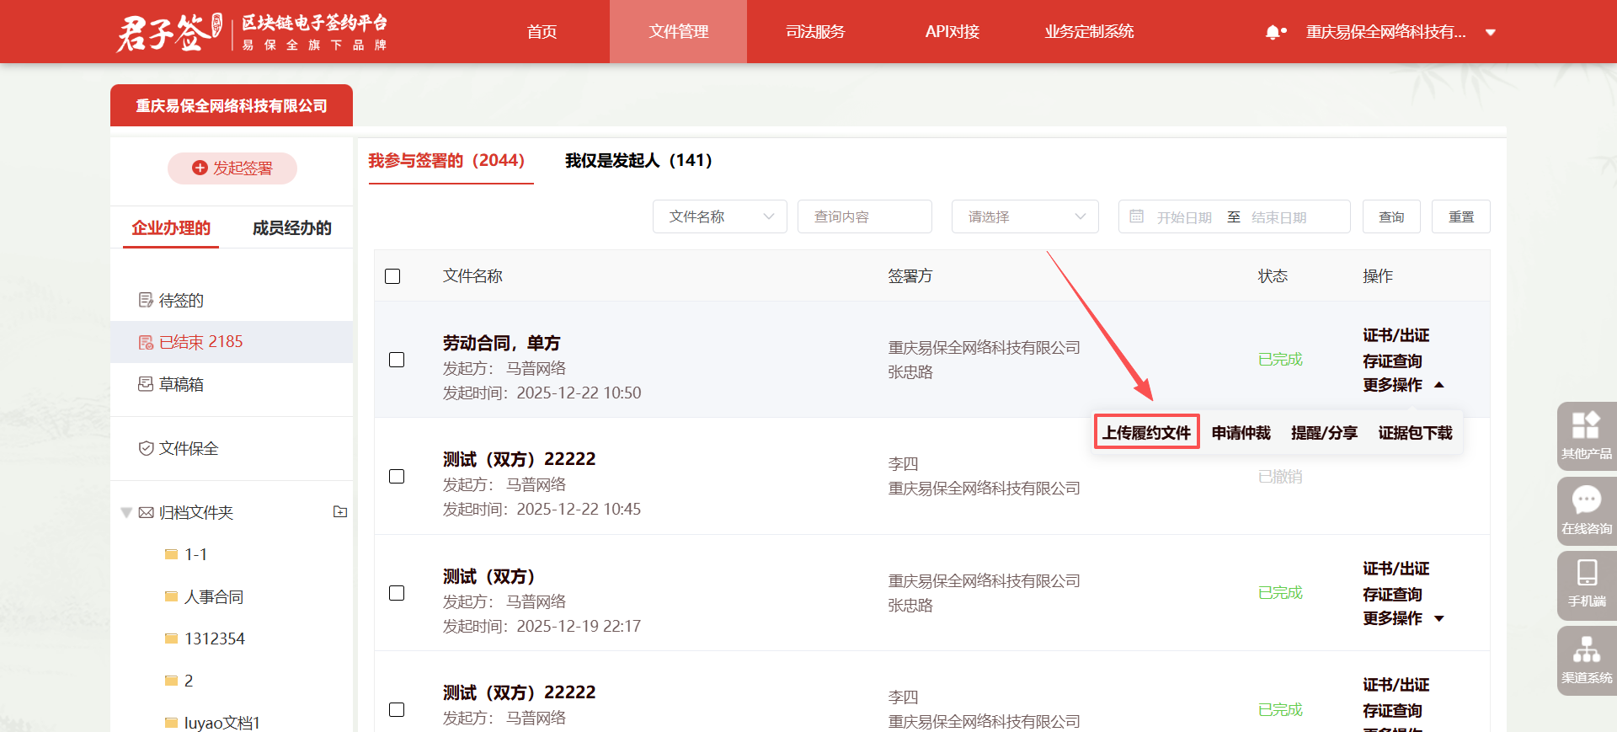Collapse the 归档文件夹 tree
1617x732 pixels.
[126, 512]
